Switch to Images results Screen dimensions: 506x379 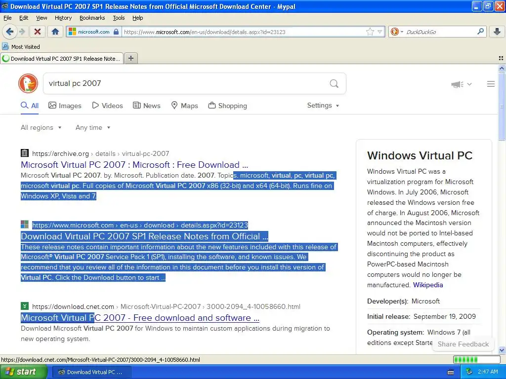(65, 106)
